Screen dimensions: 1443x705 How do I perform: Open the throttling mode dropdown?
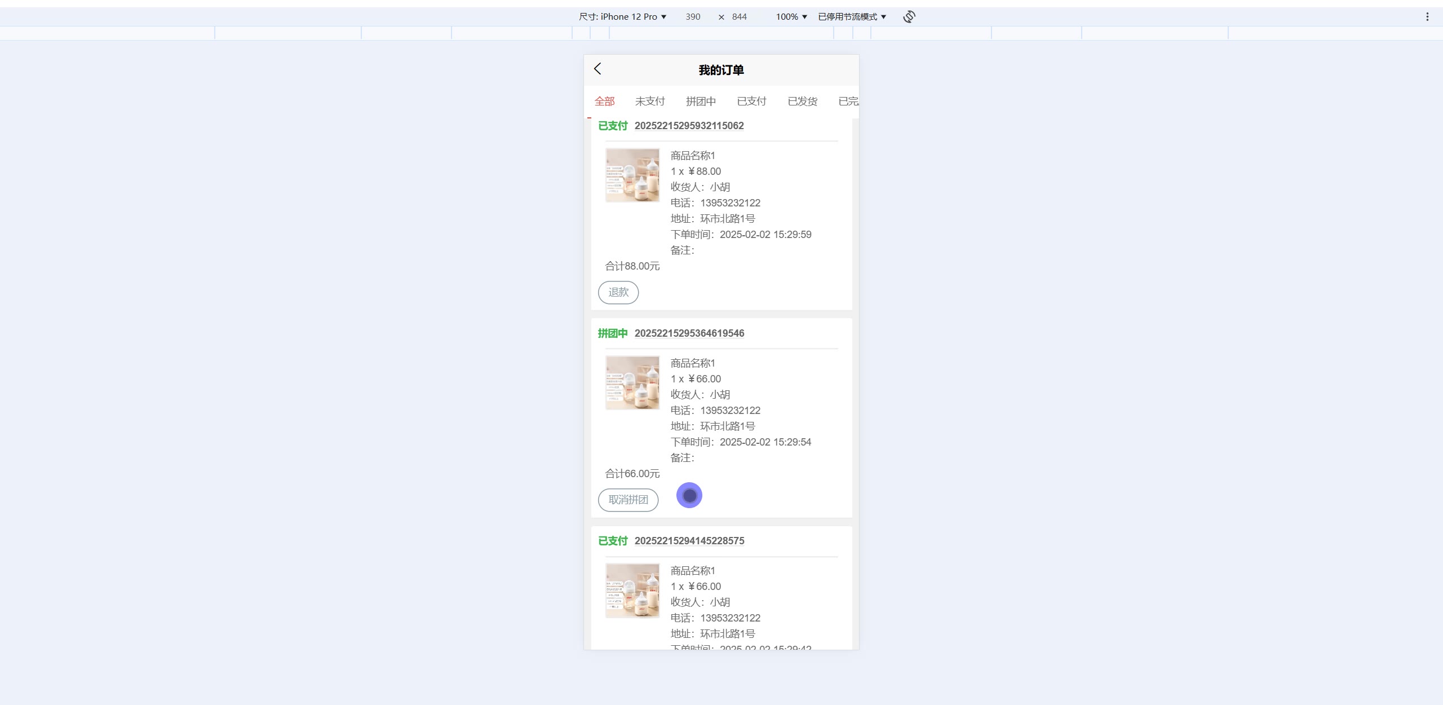[x=852, y=17]
